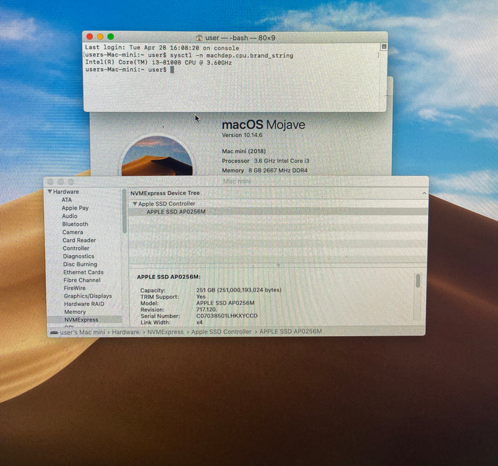Click the Terminal split pane icon
Image resolution: width=498 pixels, height=466 pixels.
383,47
